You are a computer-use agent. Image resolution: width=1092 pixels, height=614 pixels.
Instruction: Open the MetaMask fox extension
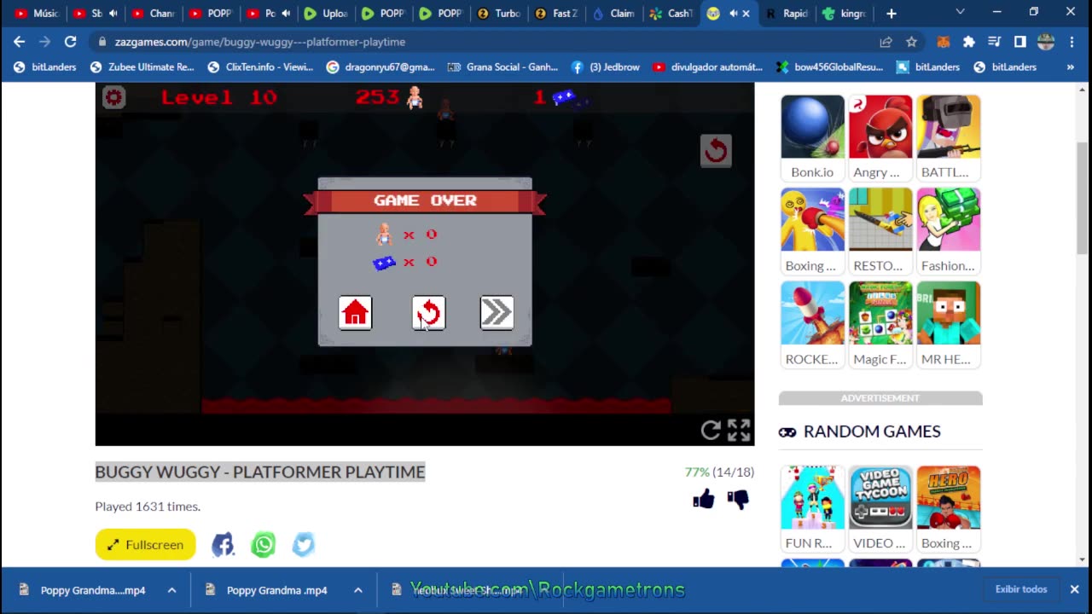click(x=944, y=41)
